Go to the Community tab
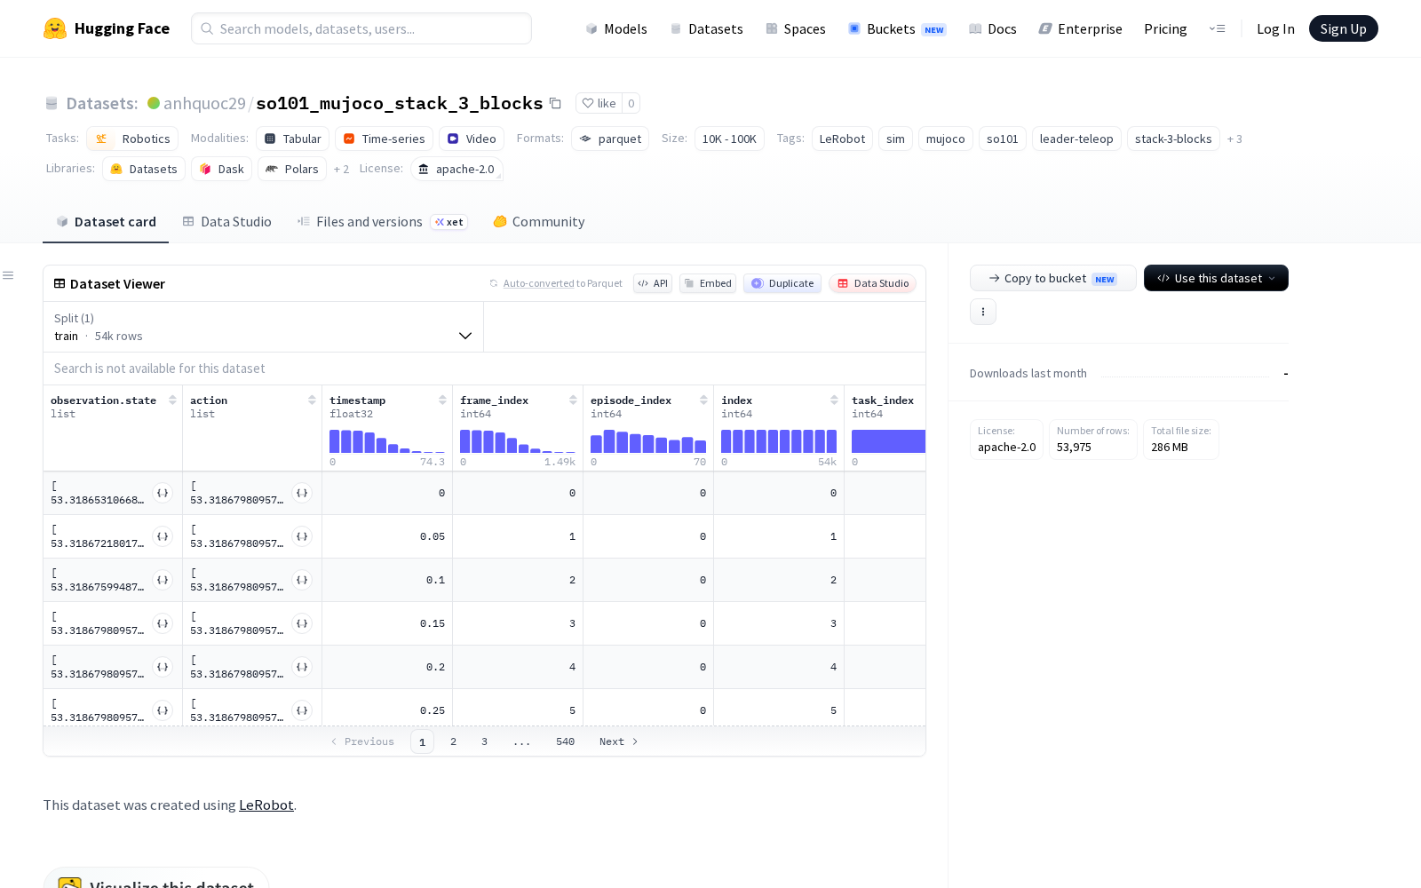 coord(539,222)
